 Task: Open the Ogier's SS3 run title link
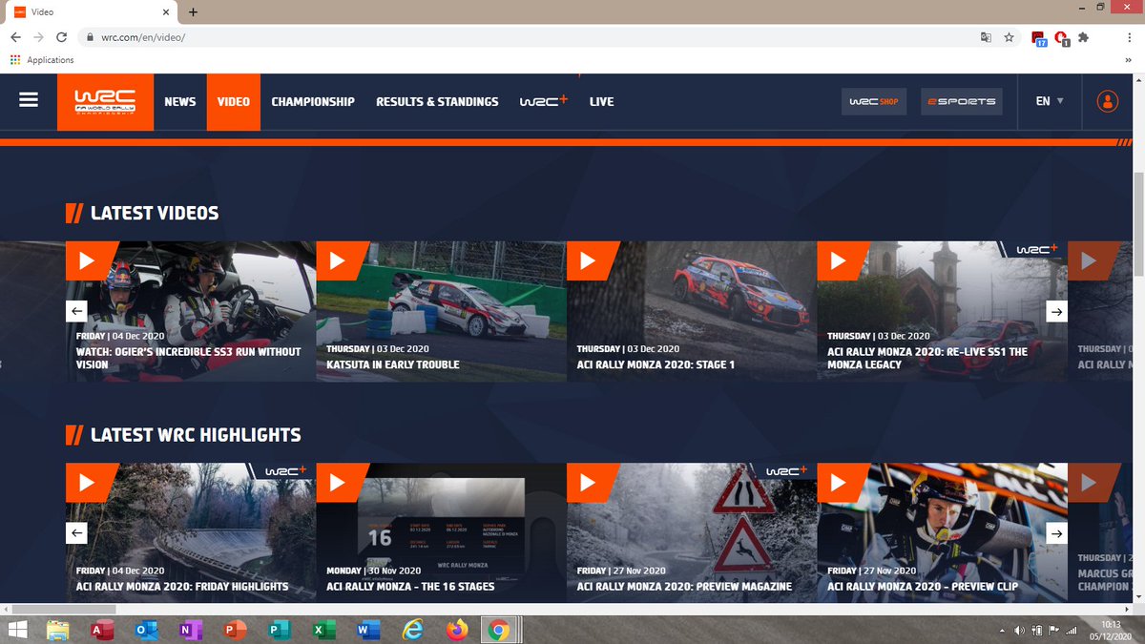pyautogui.click(x=189, y=358)
